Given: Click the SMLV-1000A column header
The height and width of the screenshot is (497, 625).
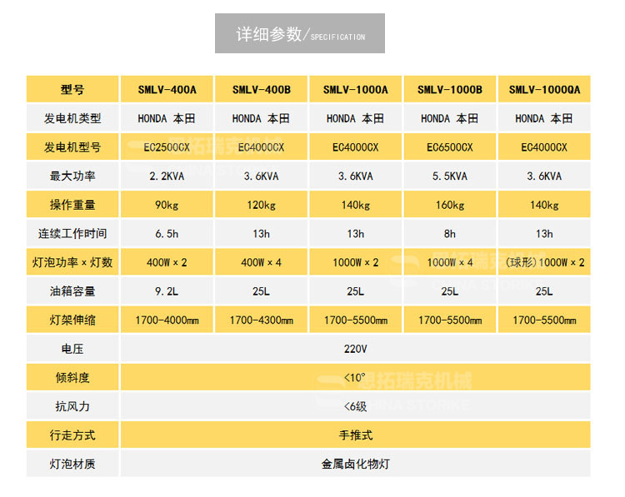Looking at the screenshot, I should click(356, 90).
